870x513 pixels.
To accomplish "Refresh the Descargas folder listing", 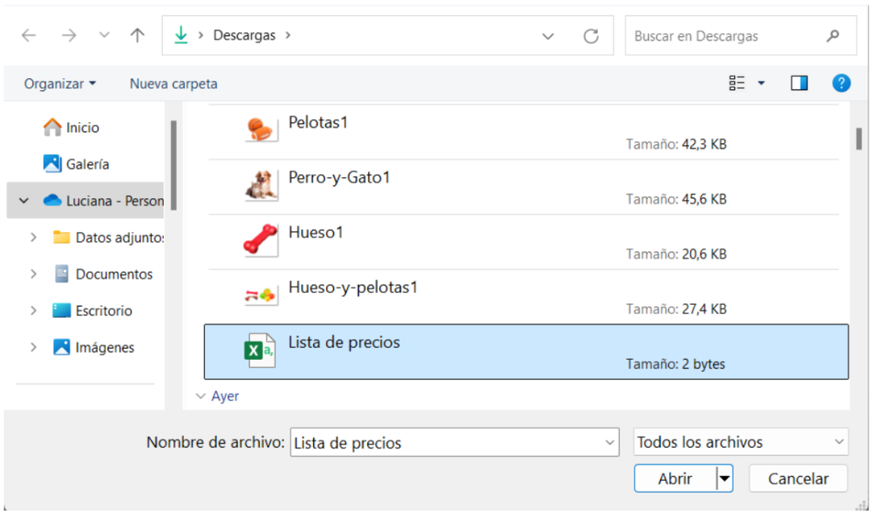I will click(591, 36).
